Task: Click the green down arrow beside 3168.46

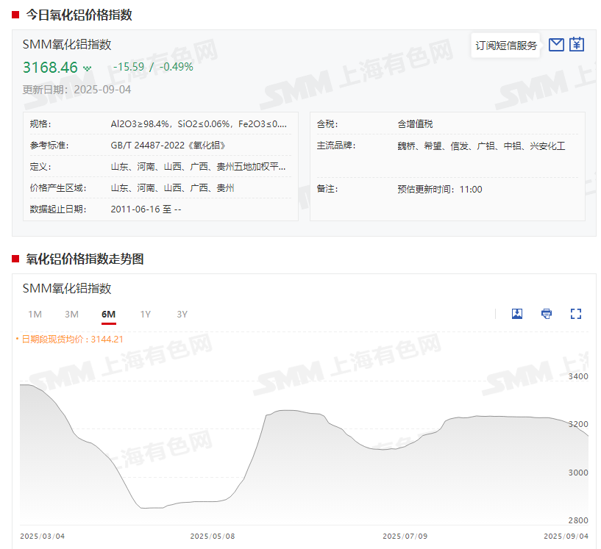Action: (88, 68)
